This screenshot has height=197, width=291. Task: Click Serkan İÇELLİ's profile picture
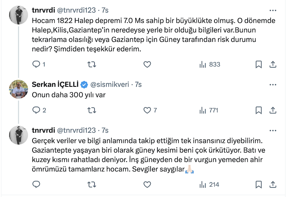click(x=19, y=89)
